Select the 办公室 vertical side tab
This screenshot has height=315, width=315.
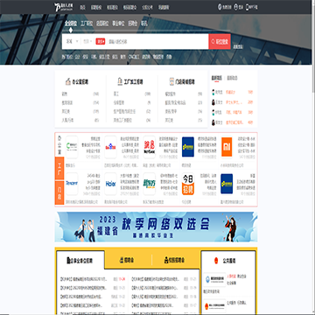tap(59, 144)
